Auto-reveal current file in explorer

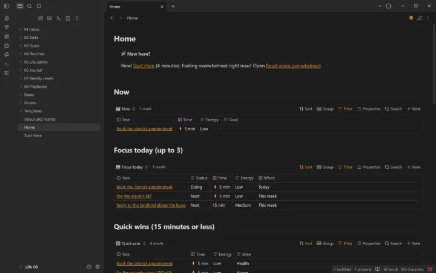[68, 18]
